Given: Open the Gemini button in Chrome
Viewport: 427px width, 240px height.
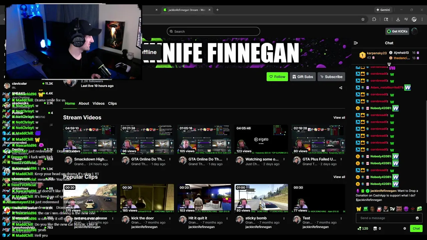Looking at the screenshot, I should (x=383, y=10).
